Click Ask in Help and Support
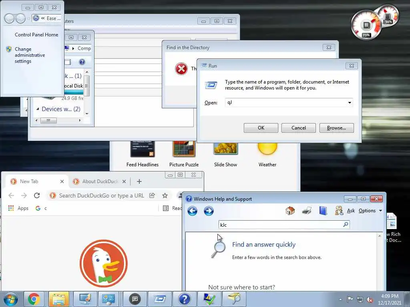Viewport: 410px width, 307px height. (x=351, y=211)
